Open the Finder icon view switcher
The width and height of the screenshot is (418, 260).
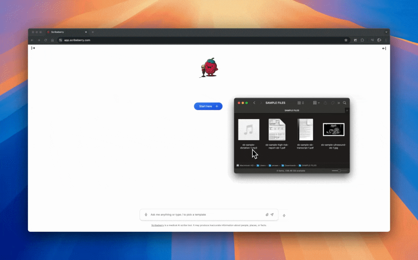[x=301, y=103]
